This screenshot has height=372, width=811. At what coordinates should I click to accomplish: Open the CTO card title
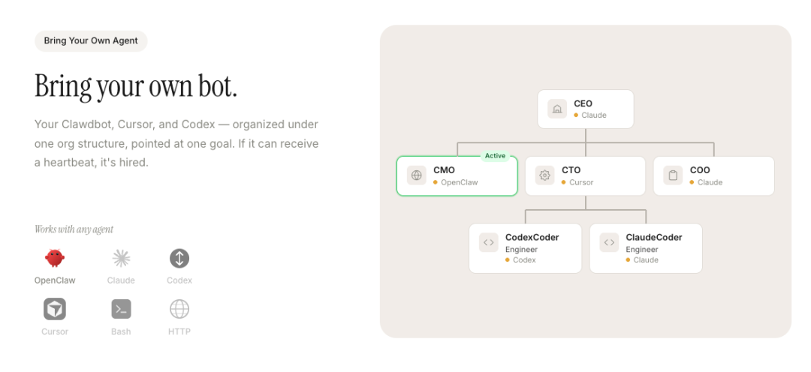click(571, 170)
